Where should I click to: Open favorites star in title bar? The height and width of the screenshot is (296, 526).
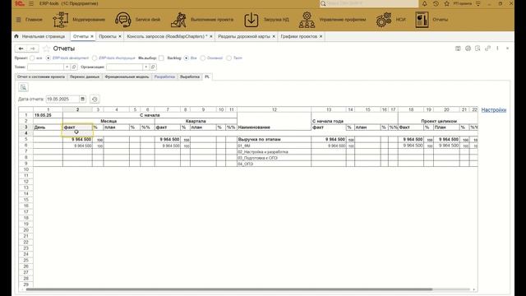tap(446, 3)
